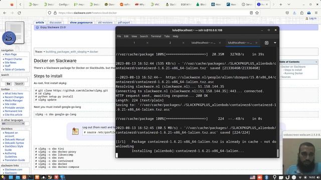
Task: Select the wiki 'article' tab
Action: [x=40, y=22]
